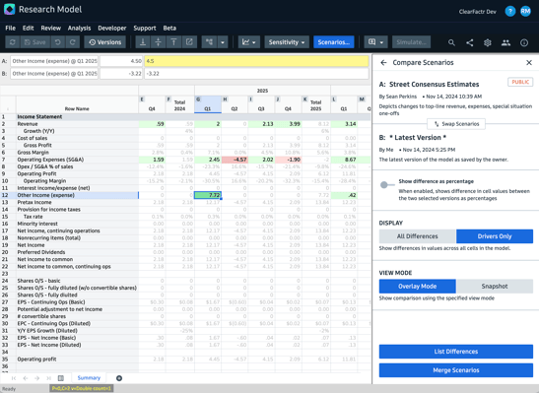
Task: Open the chart type dropdown
Action: tap(249, 42)
